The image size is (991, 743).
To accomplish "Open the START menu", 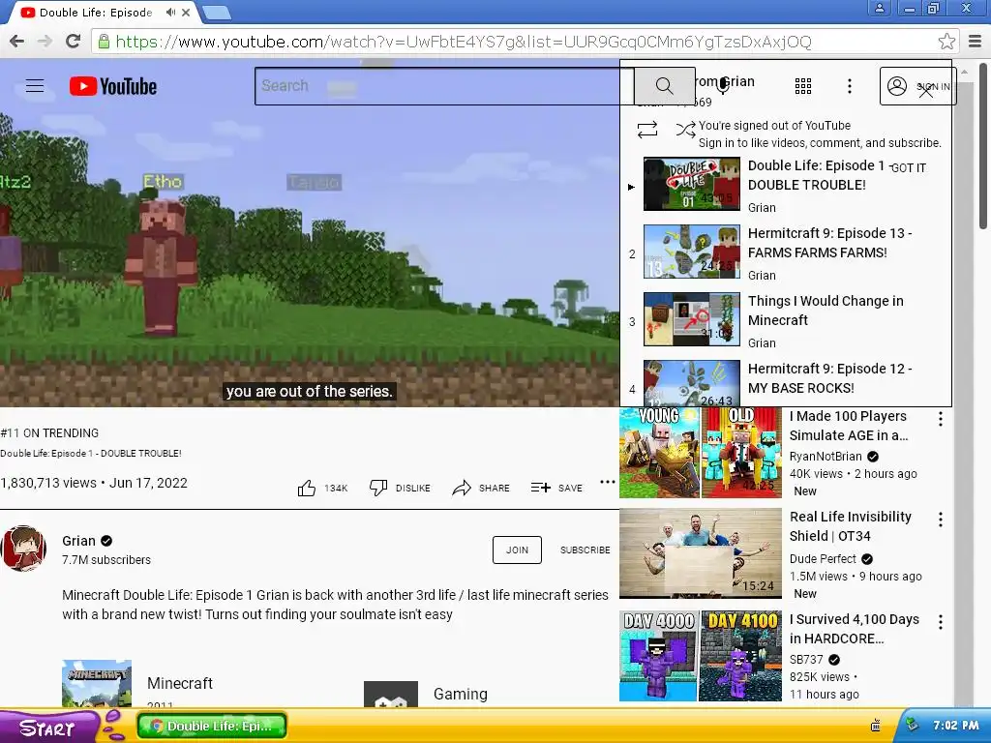I will coord(47,728).
